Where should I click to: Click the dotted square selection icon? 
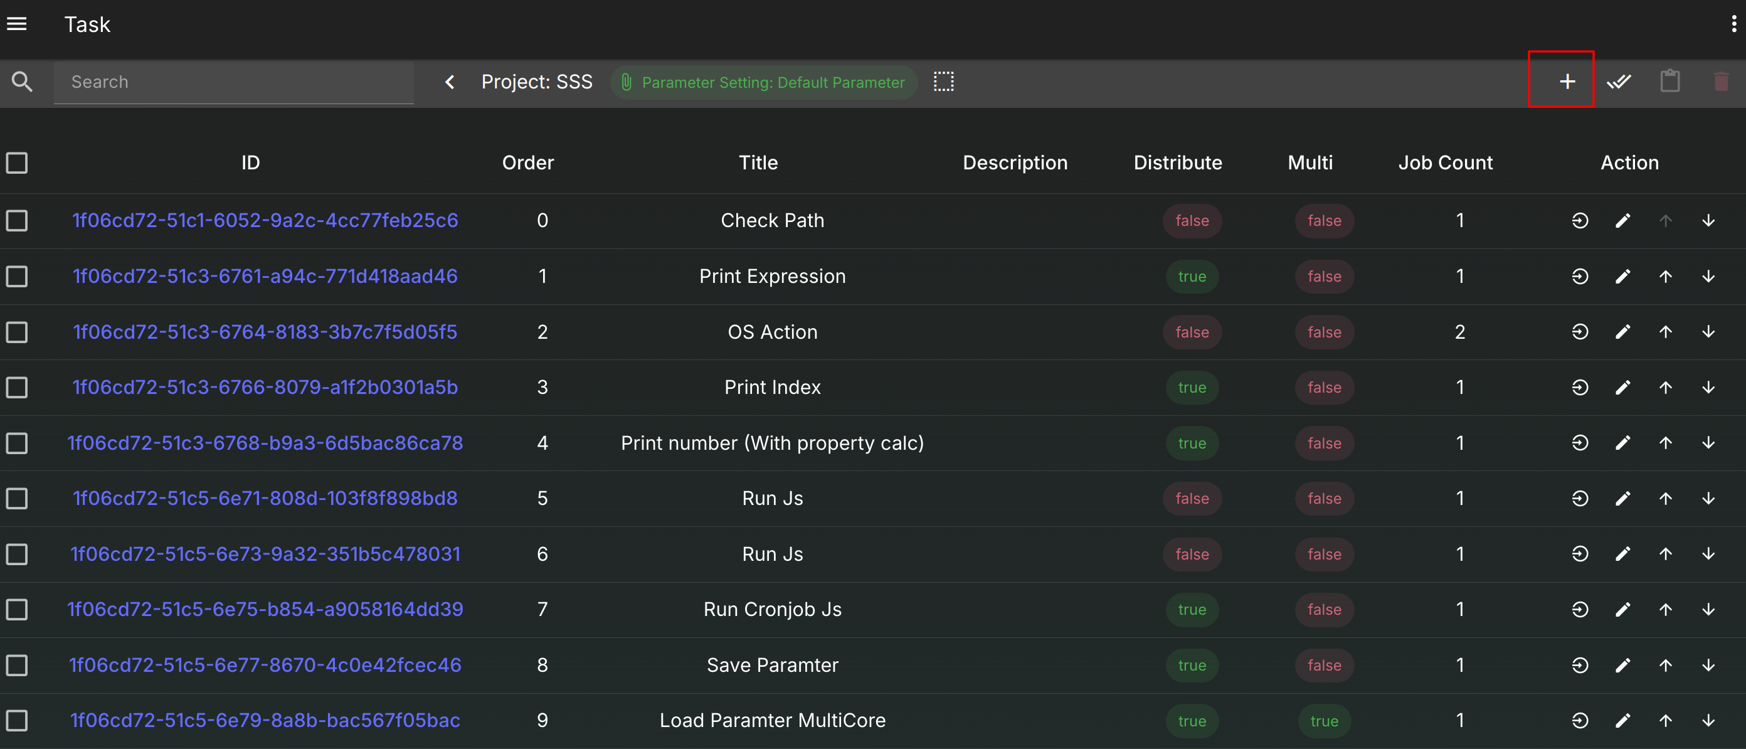(943, 82)
